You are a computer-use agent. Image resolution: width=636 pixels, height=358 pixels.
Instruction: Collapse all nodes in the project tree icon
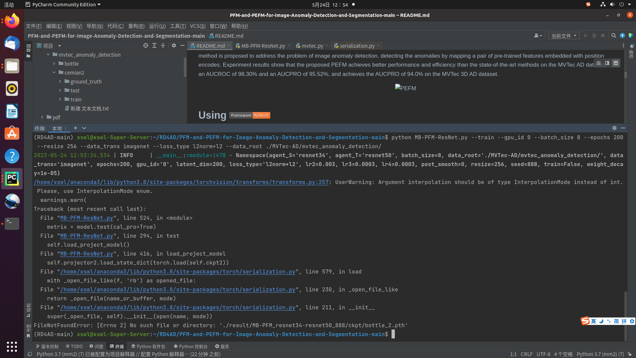tap(163, 45)
